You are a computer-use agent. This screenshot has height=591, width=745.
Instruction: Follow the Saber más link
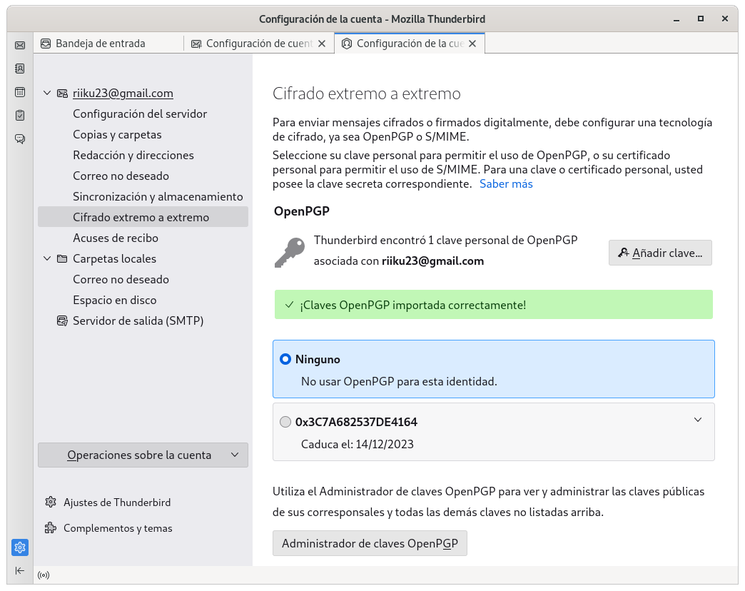[x=506, y=184]
